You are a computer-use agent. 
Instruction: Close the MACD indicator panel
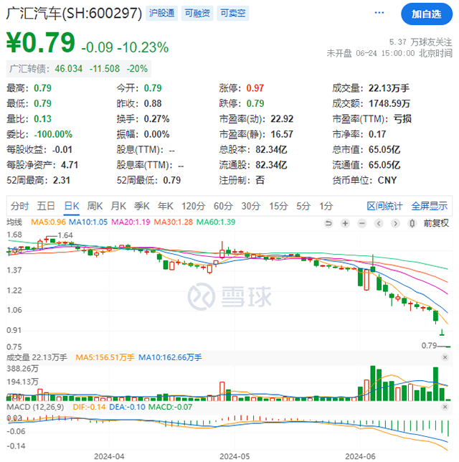click(445, 407)
